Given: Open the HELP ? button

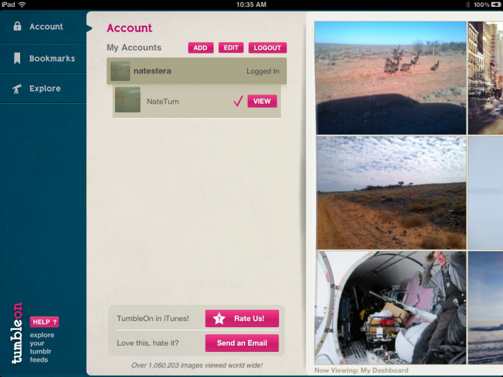Looking at the screenshot, I should 44,322.
